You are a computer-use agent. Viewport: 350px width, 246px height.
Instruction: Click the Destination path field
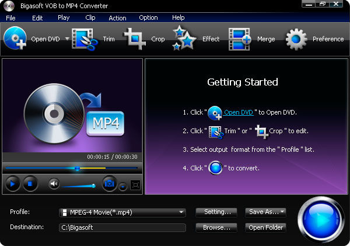pyautogui.click(x=123, y=227)
